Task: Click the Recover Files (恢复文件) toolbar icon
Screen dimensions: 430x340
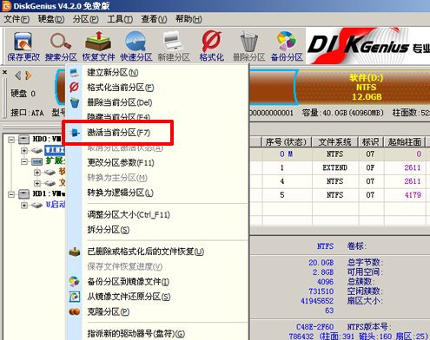Action: (99, 47)
